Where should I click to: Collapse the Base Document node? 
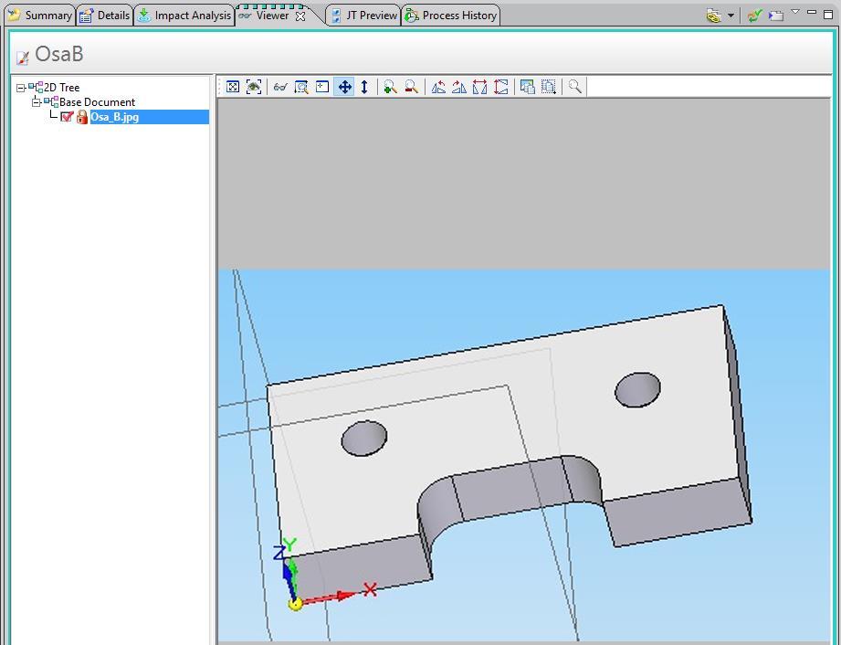point(36,102)
